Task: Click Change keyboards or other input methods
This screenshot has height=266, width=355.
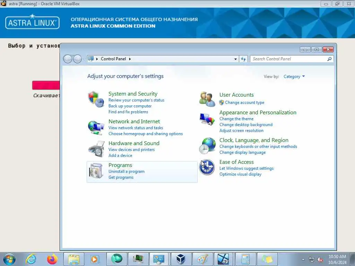Action: [x=258, y=147]
